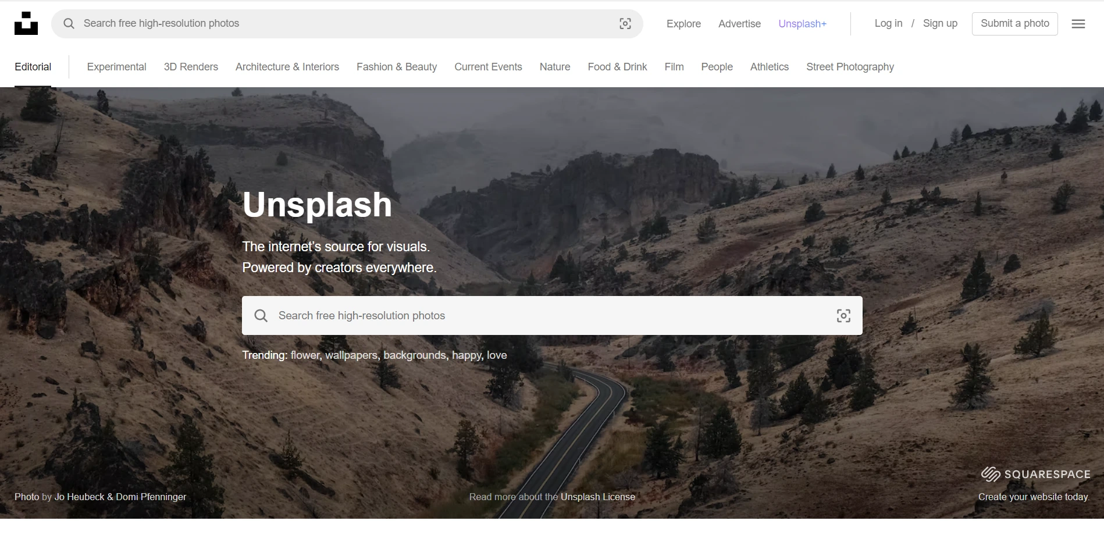The height and width of the screenshot is (542, 1104).
Task: Focus the top search photos field
Action: tap(347, 24)
